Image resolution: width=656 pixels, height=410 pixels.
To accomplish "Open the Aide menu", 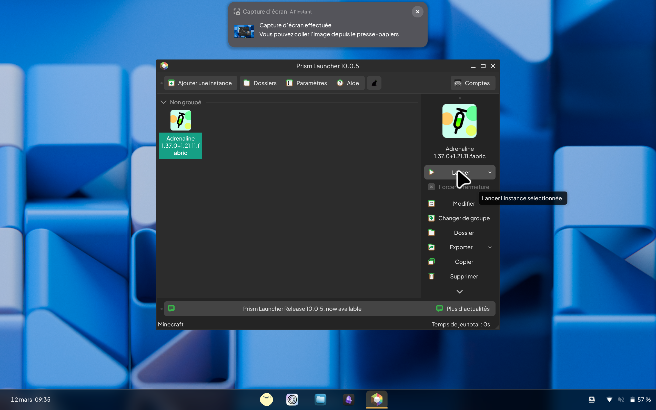I will (x=348, y=83).
